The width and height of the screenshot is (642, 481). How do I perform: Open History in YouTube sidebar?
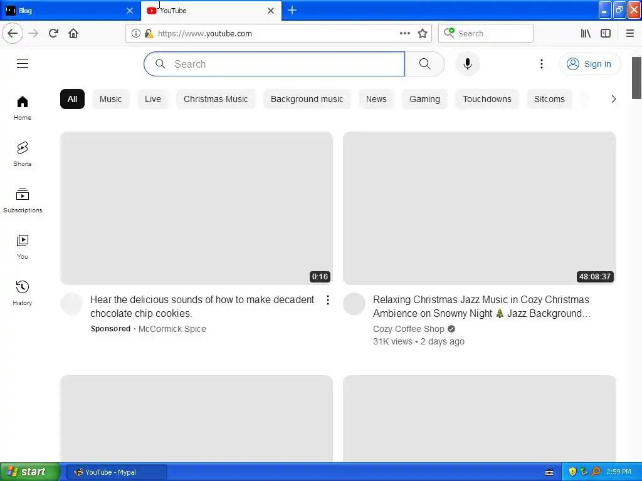coord(23,293)
